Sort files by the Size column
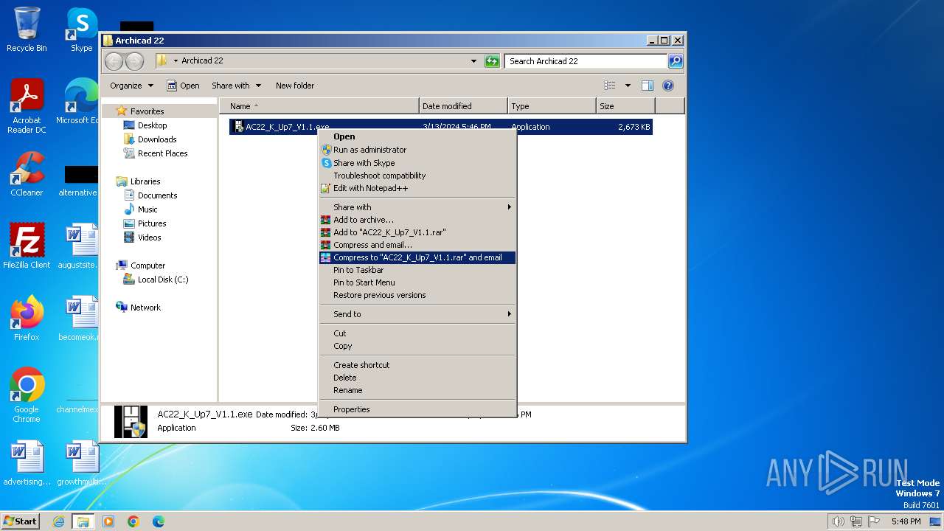The height and width of the screenshot is (531, 944). (625, 106)
